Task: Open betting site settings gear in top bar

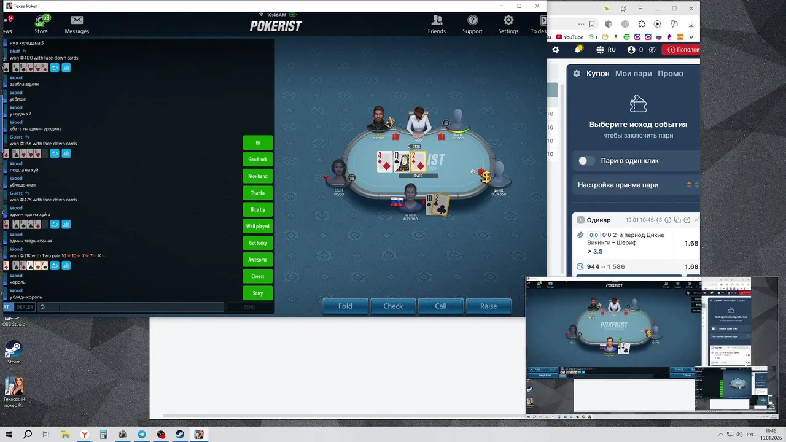Action: [x=556, y=50]
